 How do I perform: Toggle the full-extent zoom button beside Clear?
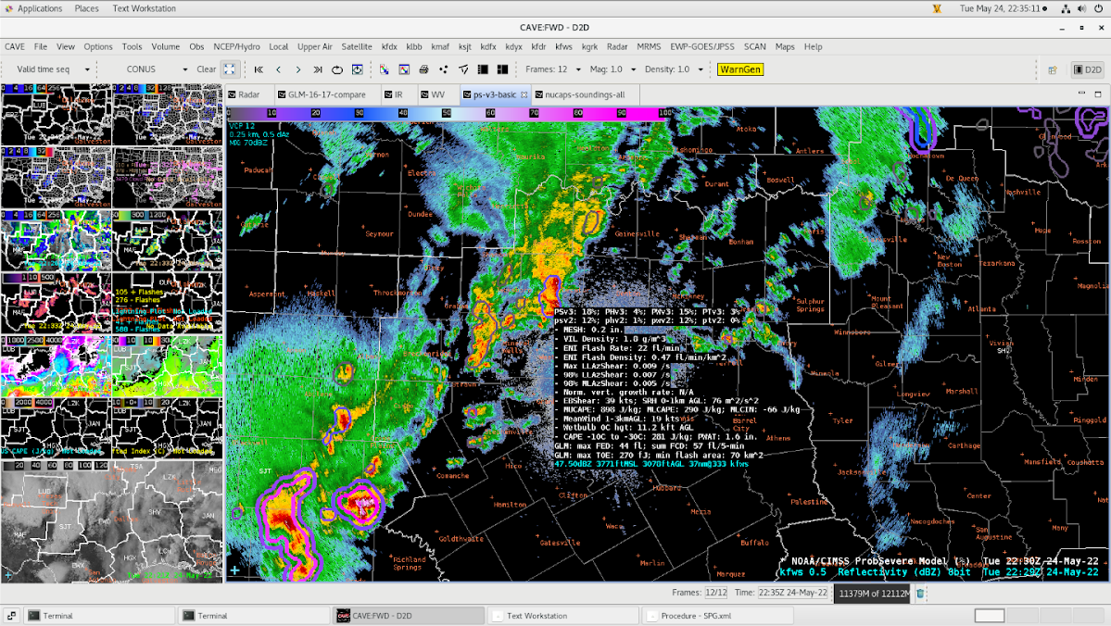point(230,69)
